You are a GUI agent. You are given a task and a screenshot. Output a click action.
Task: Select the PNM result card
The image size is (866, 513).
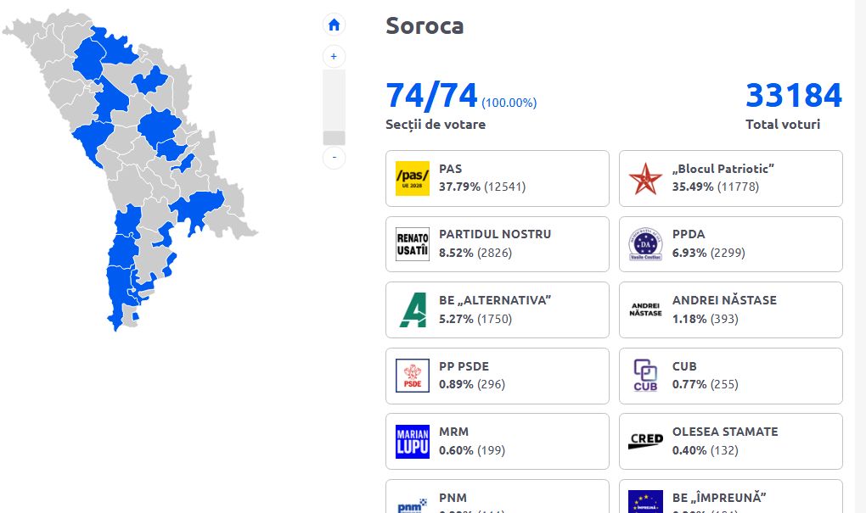click(x=497, y=496)
